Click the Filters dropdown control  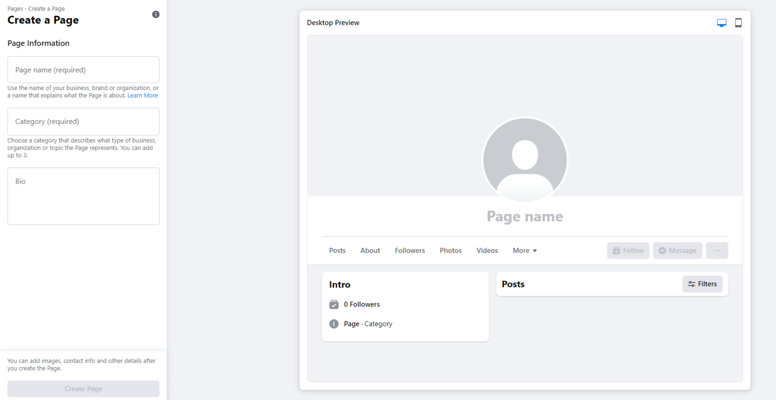[x=702, y=284]
